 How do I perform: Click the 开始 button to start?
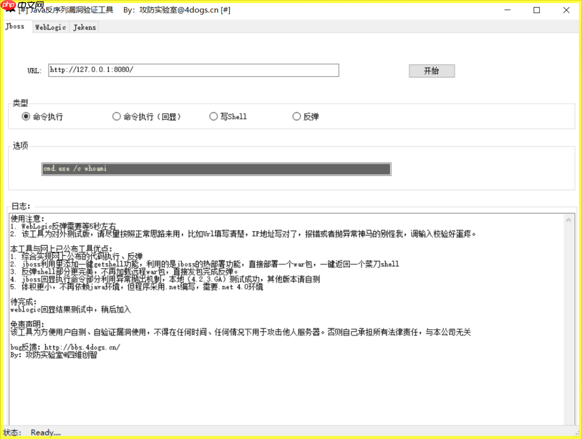coord(432,71)
